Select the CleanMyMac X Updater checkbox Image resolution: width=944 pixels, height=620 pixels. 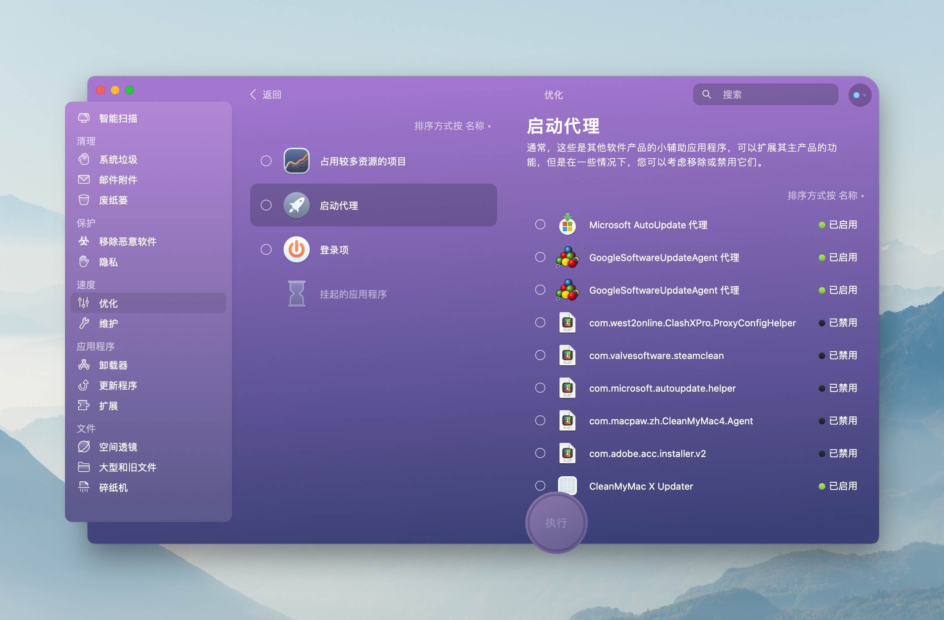(540, 486)
